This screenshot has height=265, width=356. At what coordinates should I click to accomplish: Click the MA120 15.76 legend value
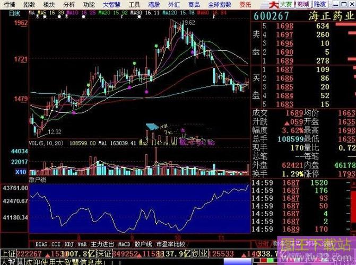179,13
